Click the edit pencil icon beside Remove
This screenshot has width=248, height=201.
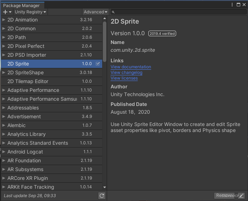241,196
